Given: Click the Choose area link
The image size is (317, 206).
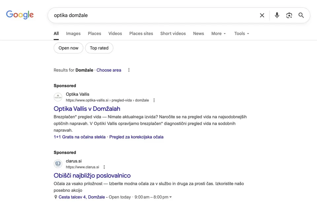Looking at the screenshot, I should pos(109,70).
